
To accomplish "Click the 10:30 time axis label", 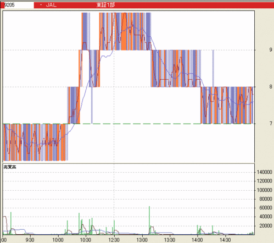I will click(x=86, y=240).
